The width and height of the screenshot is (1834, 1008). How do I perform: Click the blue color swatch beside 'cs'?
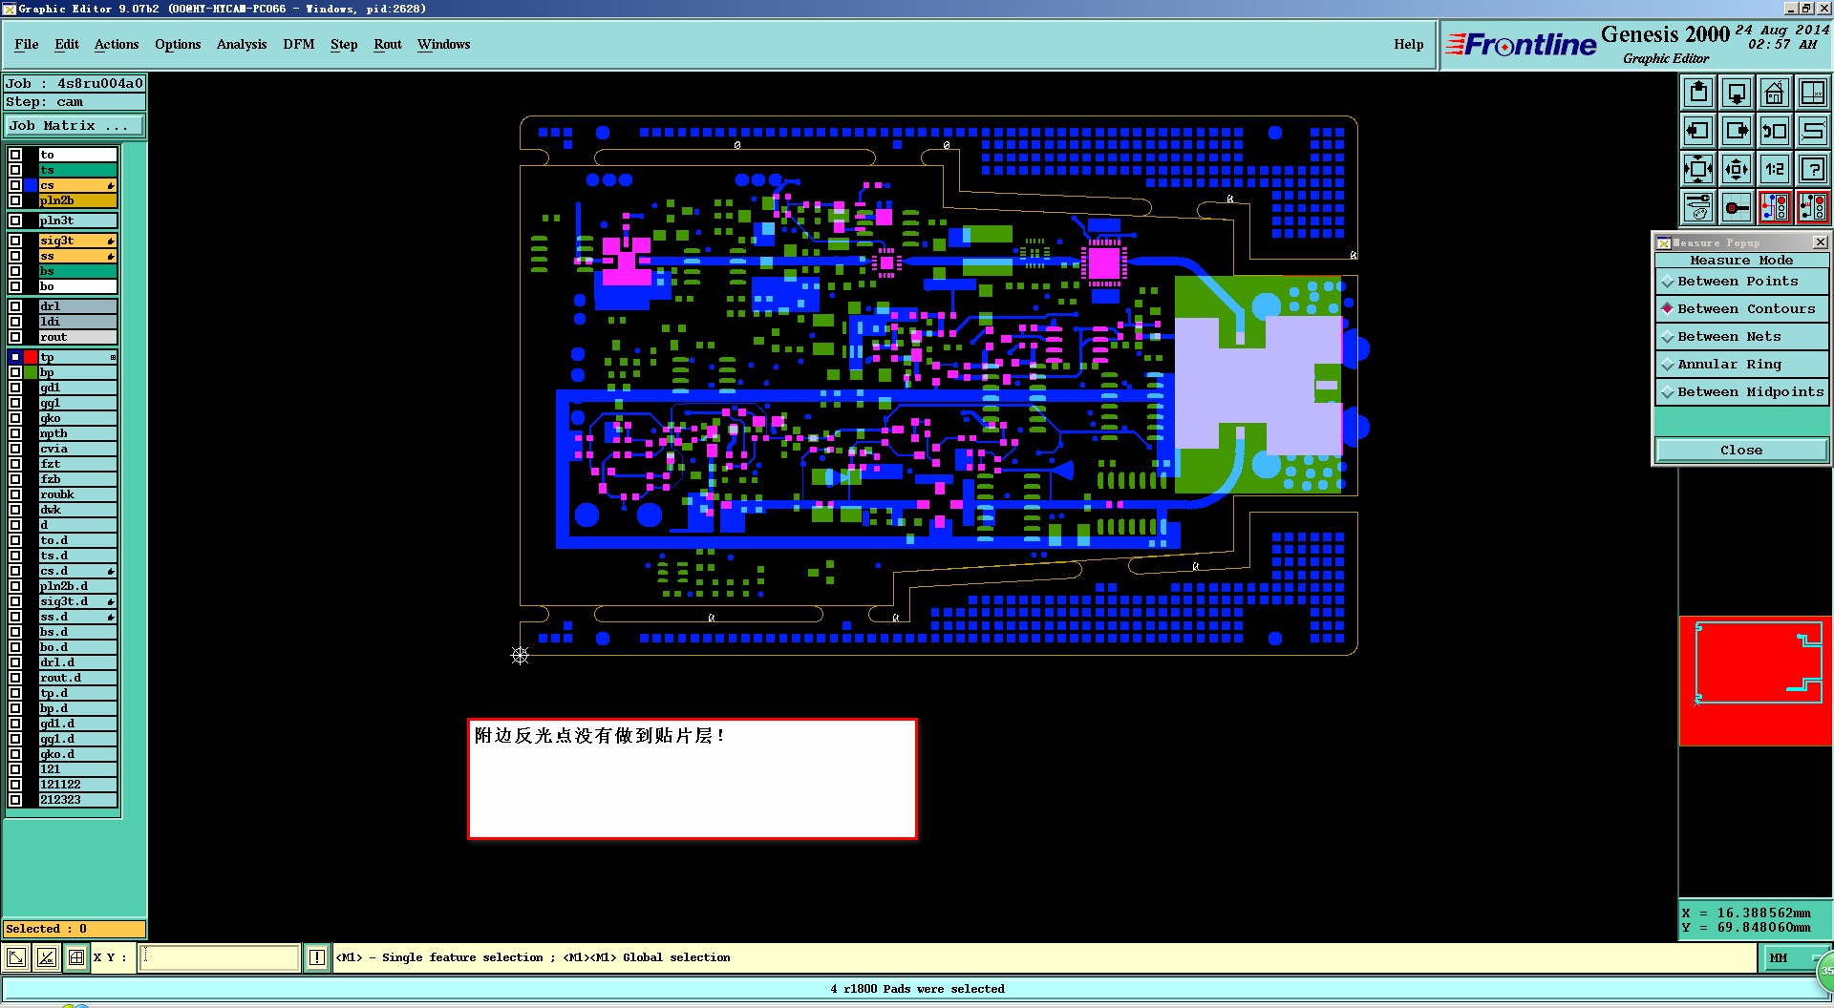pyautogui.click(x=31, y=185)
